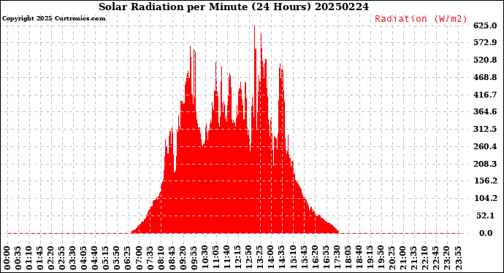The width and height of the screenshot is (504, 273).
Task: Click the 08:45 time axis label
Action: (172, 258)
